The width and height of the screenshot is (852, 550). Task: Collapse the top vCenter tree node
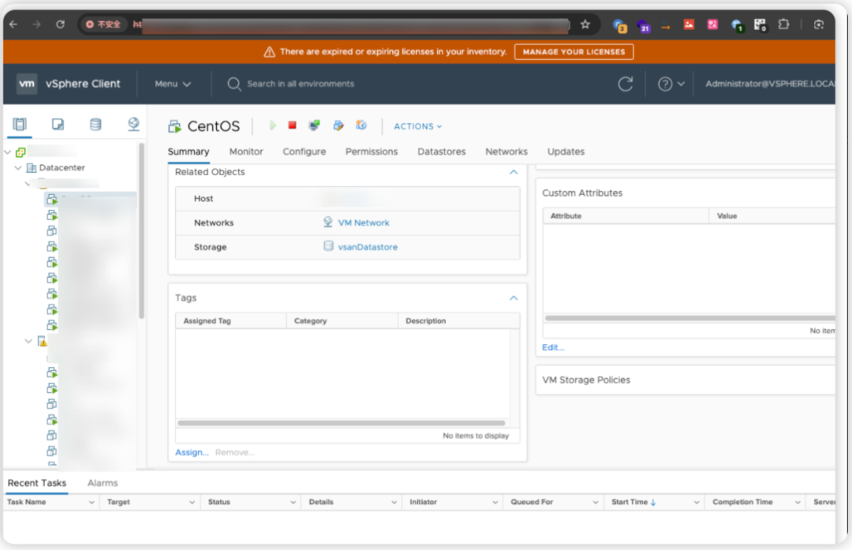[8, 152]
